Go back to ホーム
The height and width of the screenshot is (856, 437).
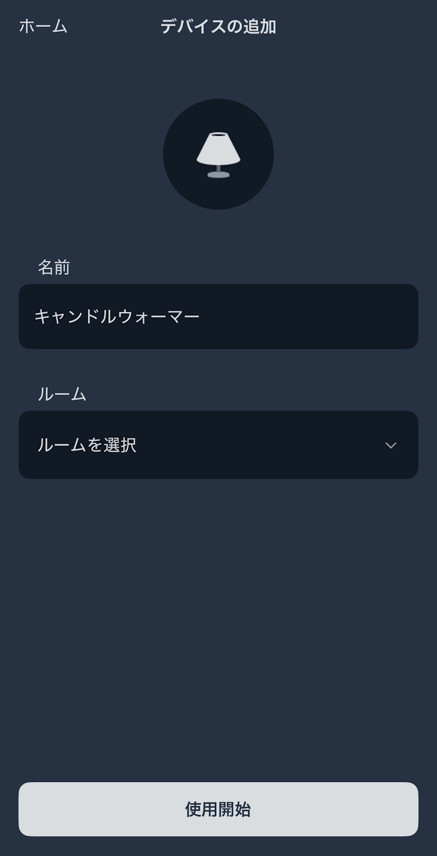43,26
